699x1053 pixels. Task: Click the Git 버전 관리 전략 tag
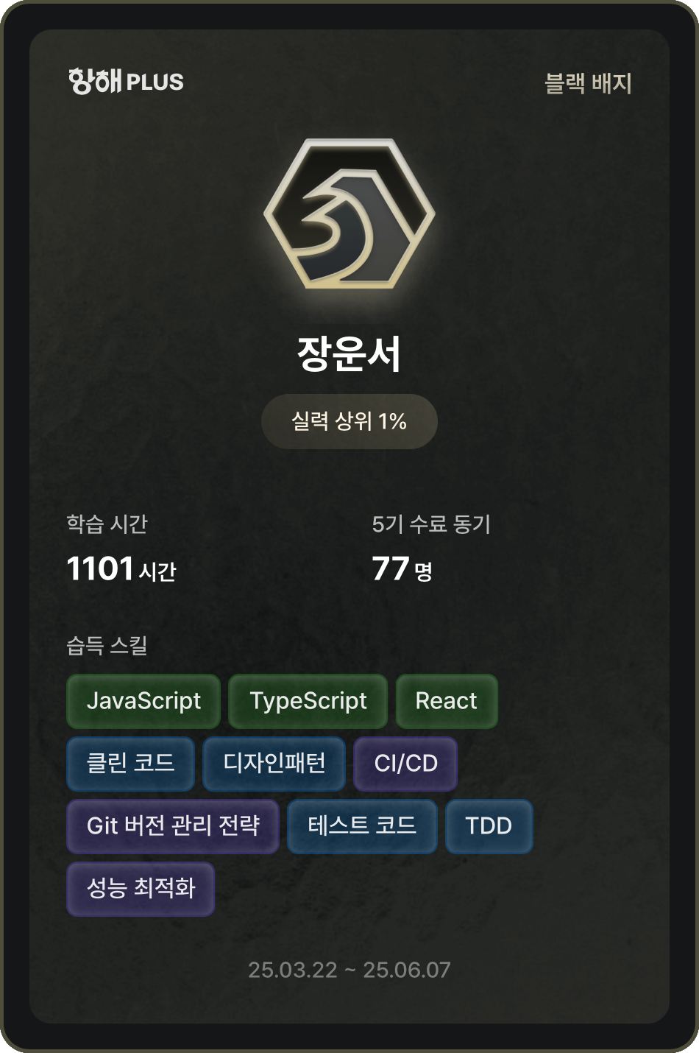(x=173, y=826)
